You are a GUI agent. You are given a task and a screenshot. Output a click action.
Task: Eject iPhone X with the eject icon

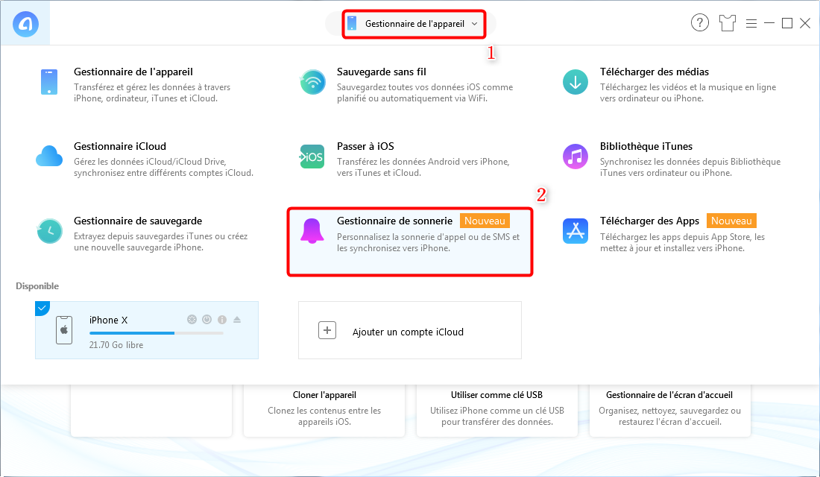[237, 320]
